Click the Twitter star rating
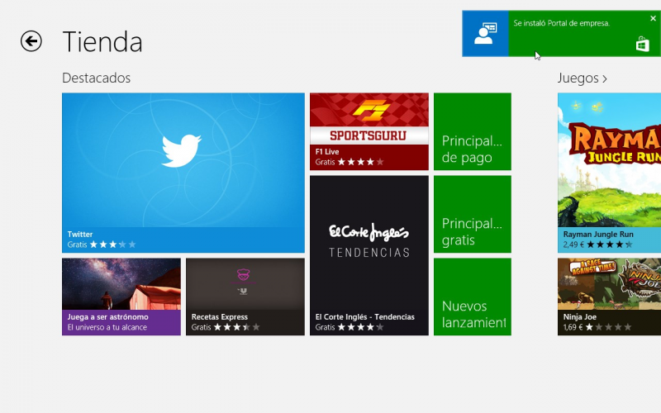This screenshot has height=413, width=661. (x=112, y=244)
